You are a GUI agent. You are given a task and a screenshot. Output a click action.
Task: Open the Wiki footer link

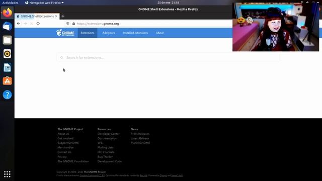(x=101, y=143)
